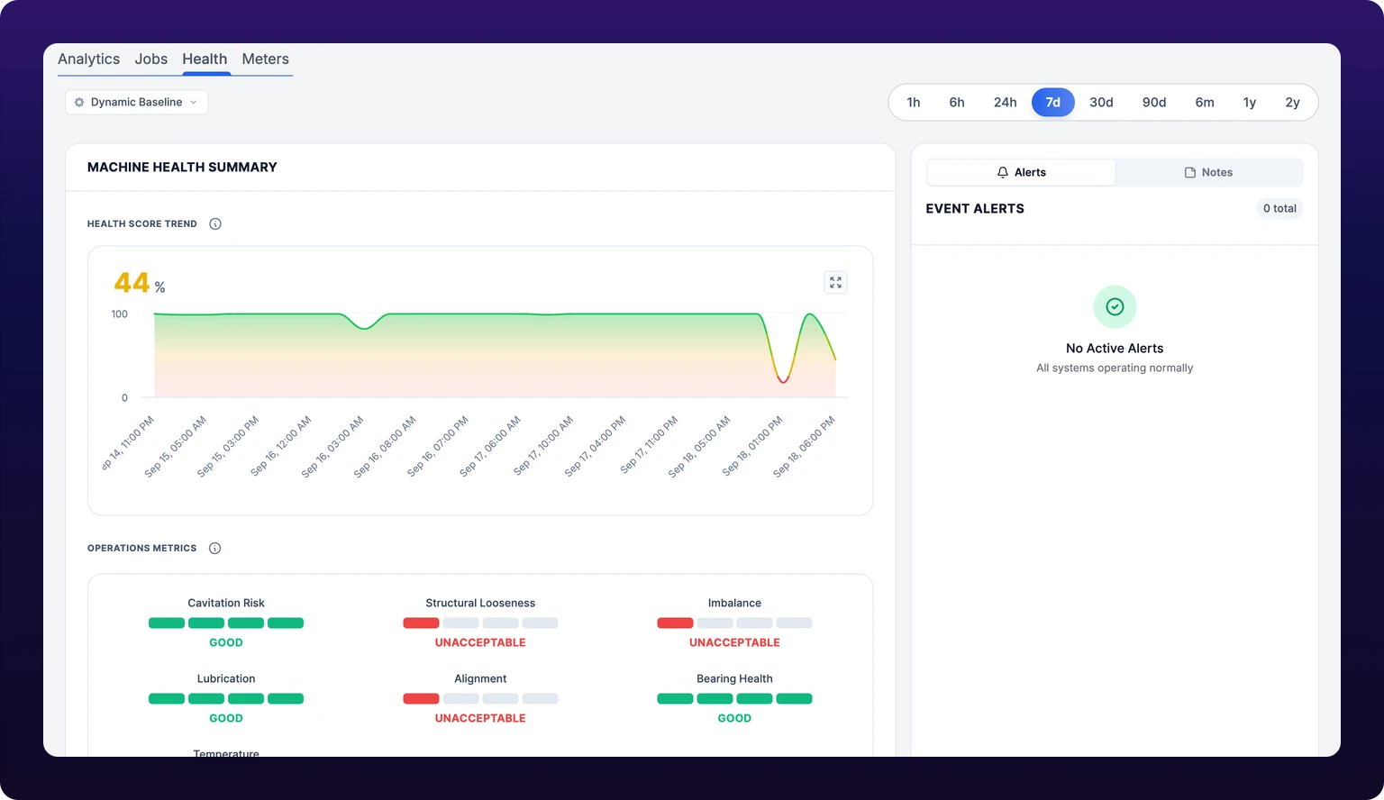Screen dimensions: 1384x800
Task: Click the Bearing Health GOOD label
Action: coord(734,719)
